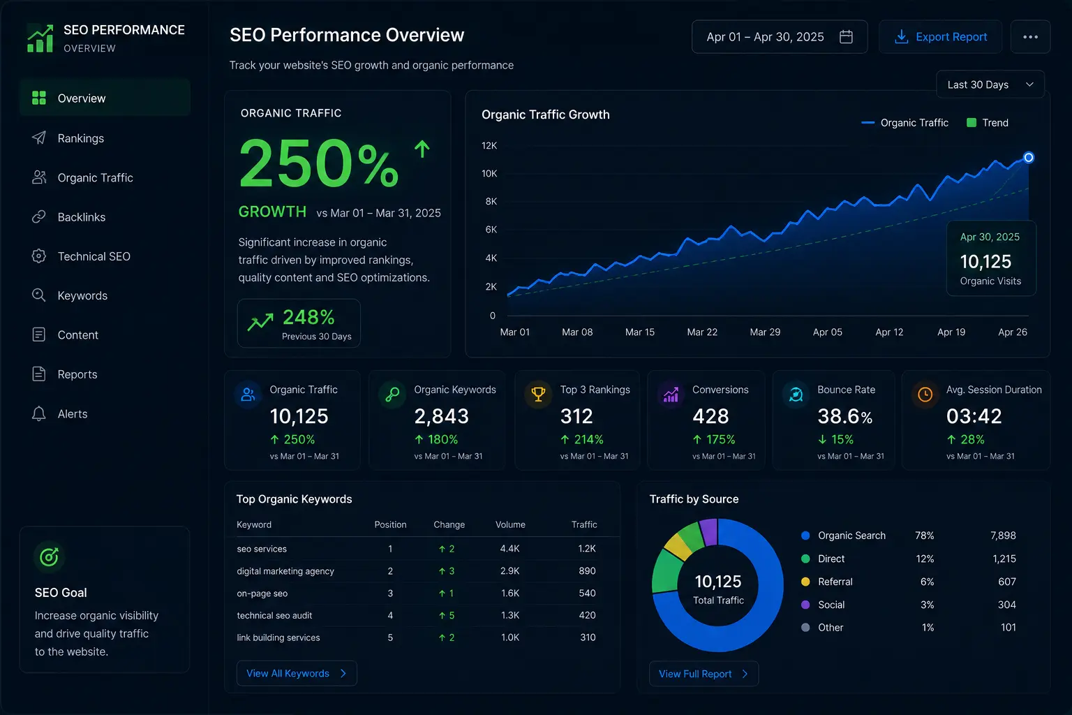Image resolution: width=1072 pixels, height=715 pixels.
Task: Select the 'digital marketing agency' keyword row
Action: pyautogui.click(x=422, y=571)
